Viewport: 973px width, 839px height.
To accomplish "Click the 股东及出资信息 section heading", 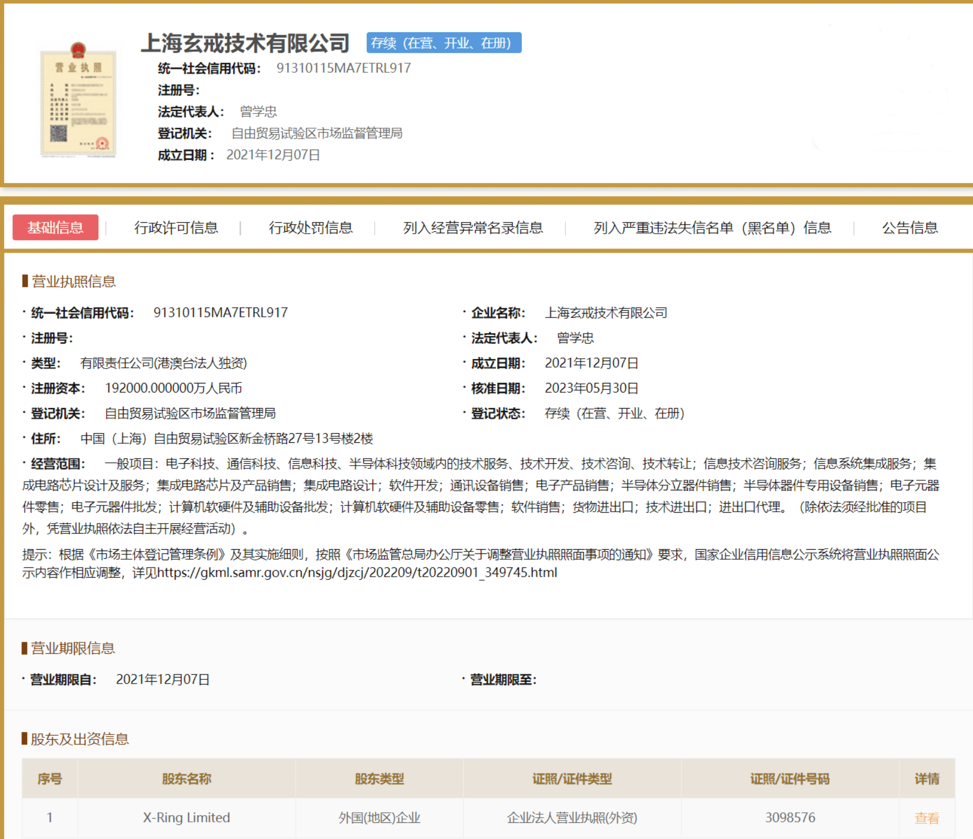I will coord(79,739).
